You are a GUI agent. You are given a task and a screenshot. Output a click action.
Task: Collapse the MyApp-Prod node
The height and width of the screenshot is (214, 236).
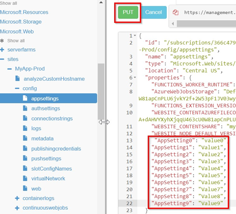click(10, 69)
